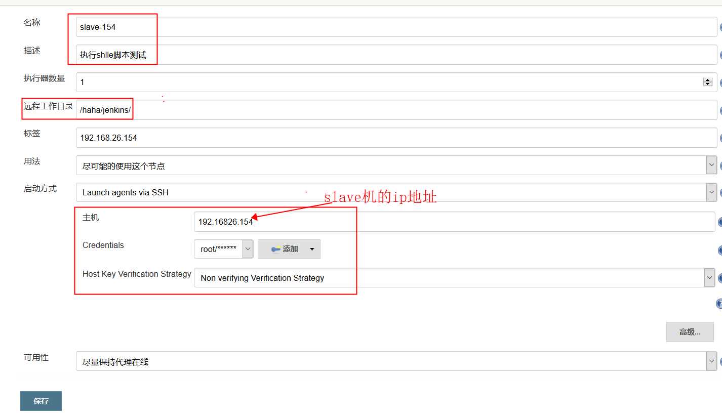Image resolution: width=722 pixels, height=419 pixels.
Task: Click the key icon on 添加 button
Action: (276, 249)
